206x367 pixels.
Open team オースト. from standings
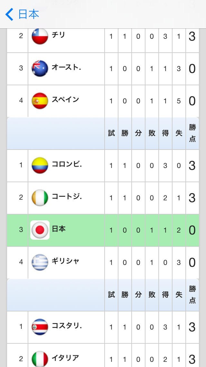coord(66,67)
